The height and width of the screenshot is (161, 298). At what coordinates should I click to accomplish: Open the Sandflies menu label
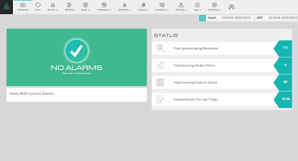pos(123,10)
